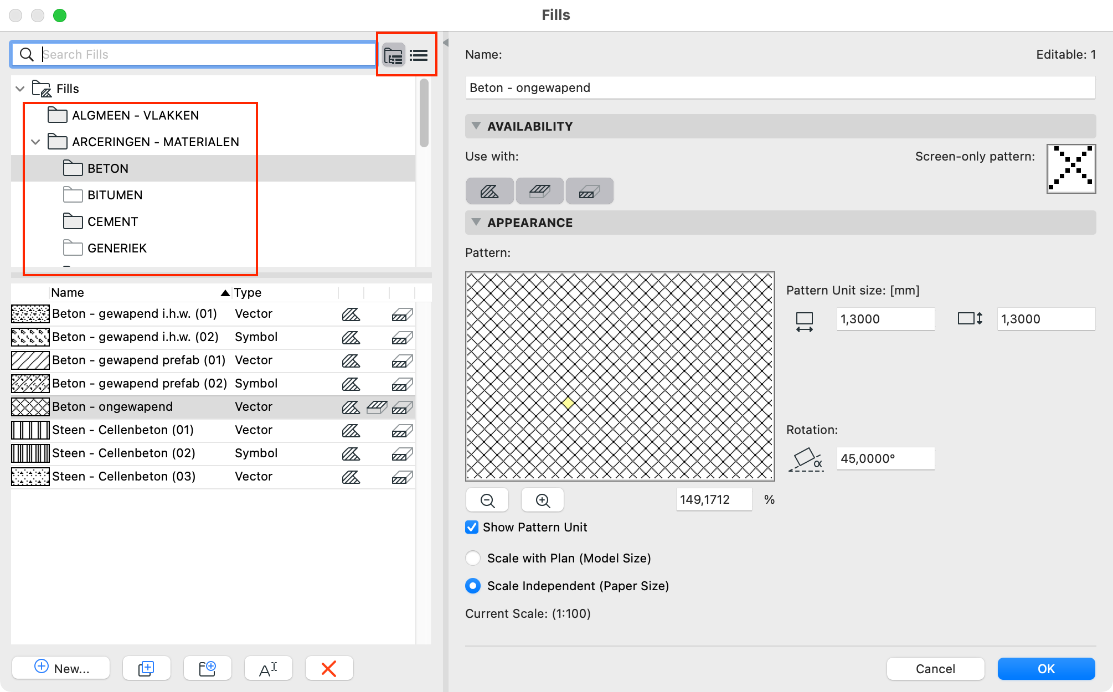Click drafting fill icon in Beton - gewapend i.h.w. (01) row
Screen dimensions: 1113x692
click(351, 314)
